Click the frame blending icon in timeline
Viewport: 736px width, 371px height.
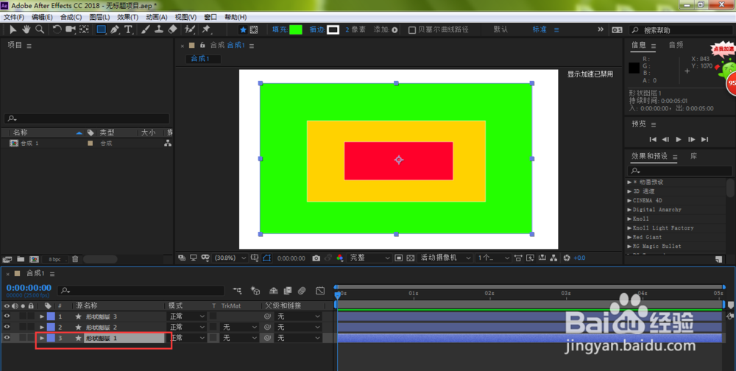pos(287,291)
